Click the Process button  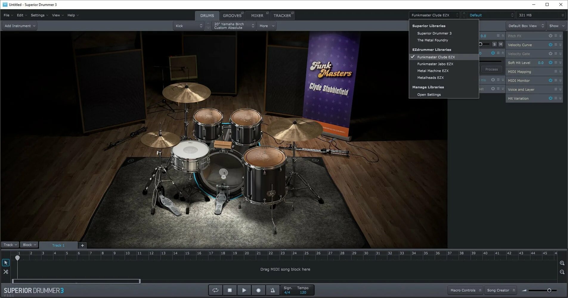[x=491, y=69]
